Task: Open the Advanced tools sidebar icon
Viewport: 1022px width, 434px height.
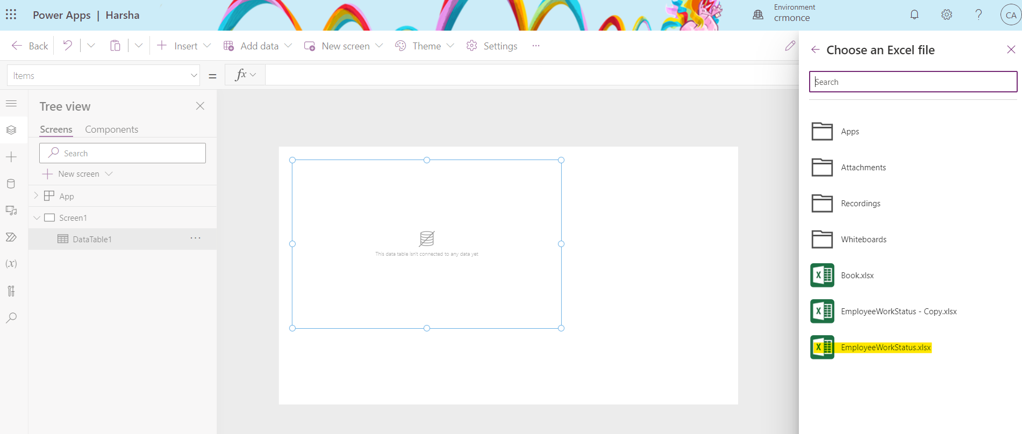Action: 11,291
